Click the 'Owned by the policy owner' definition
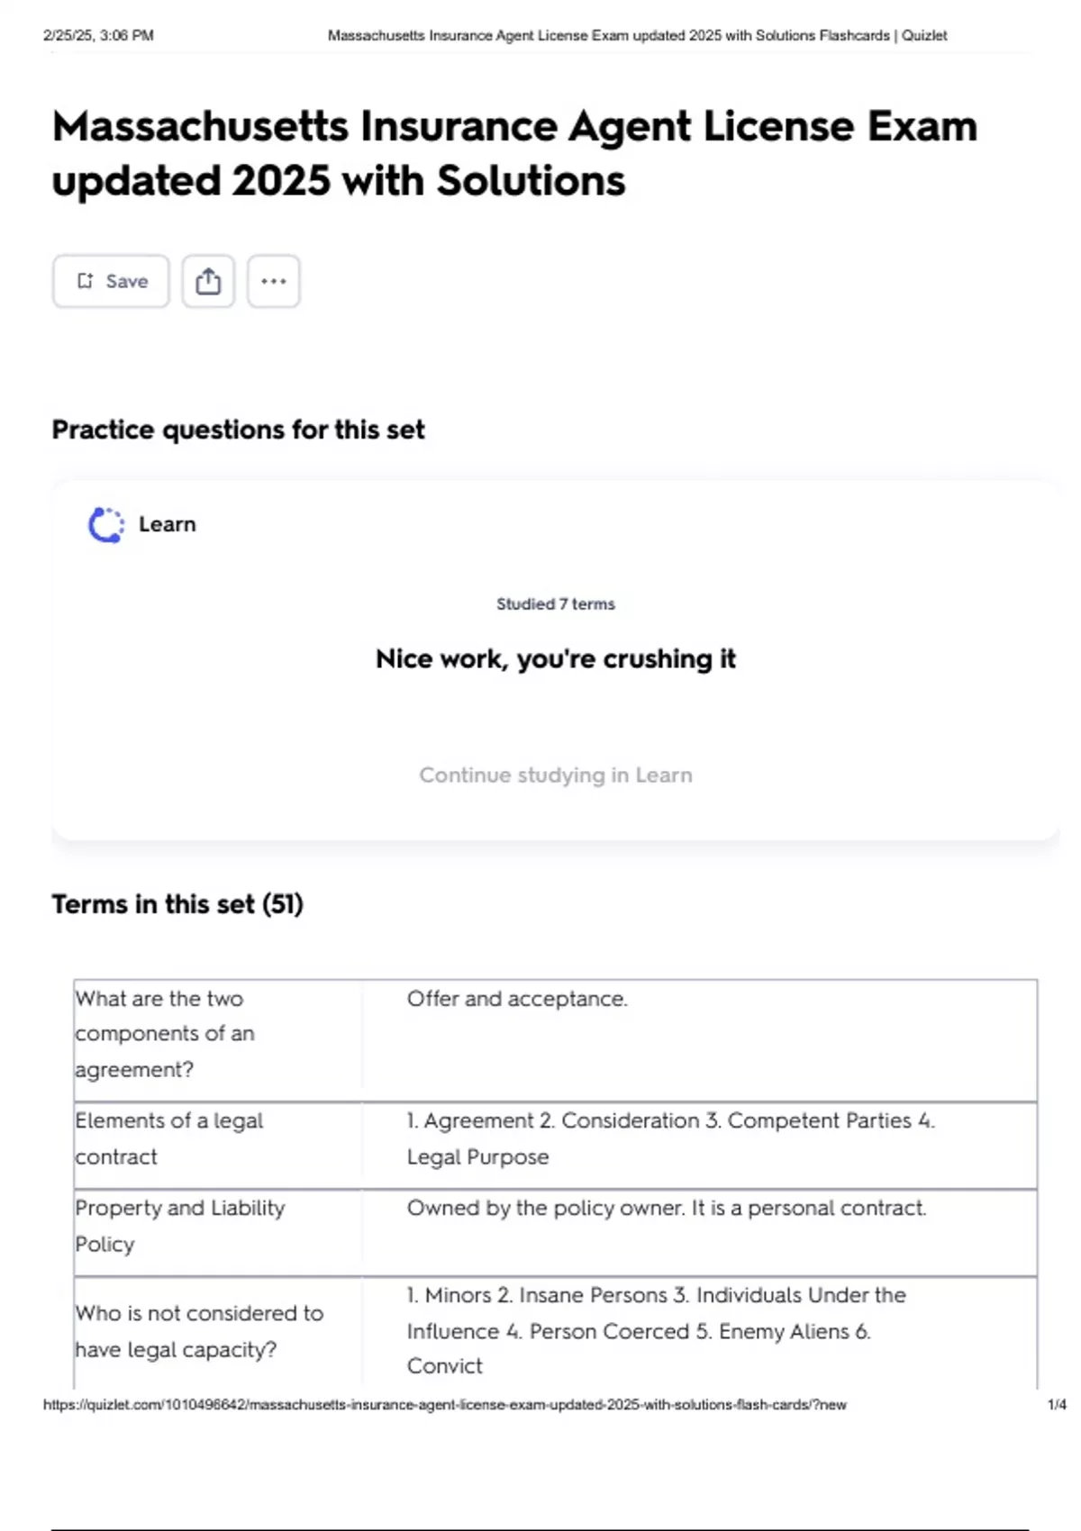The height and width of the screenshot is (1531, 1081). coord(666,1209)
